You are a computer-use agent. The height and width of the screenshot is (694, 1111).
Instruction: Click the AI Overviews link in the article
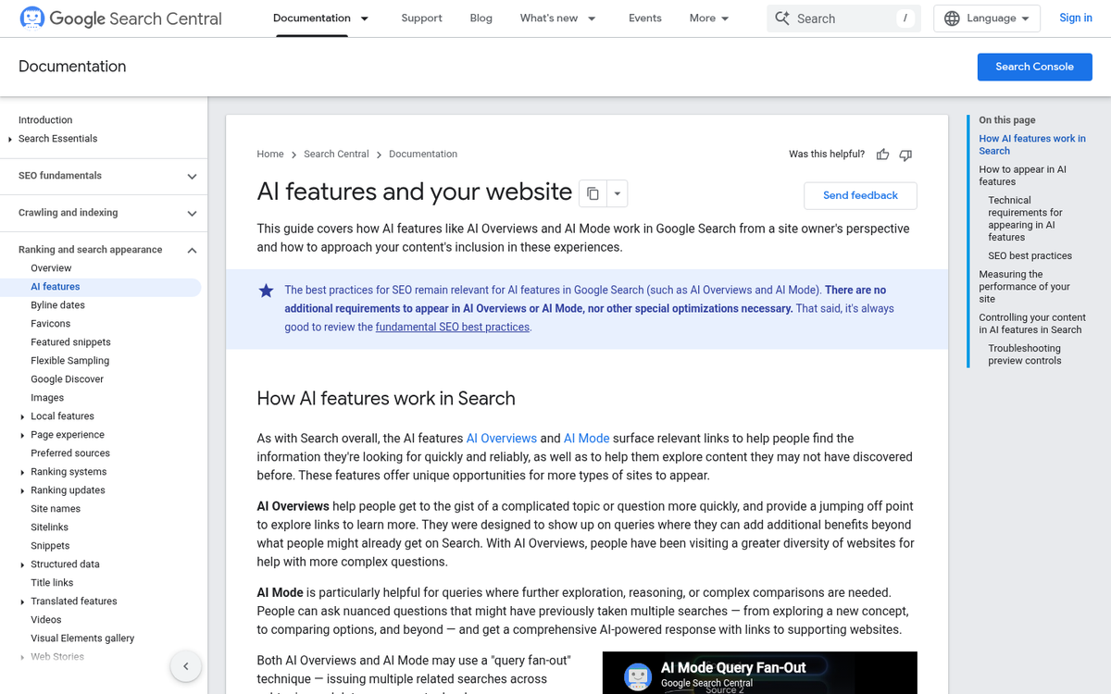click(x=502, y=438)
